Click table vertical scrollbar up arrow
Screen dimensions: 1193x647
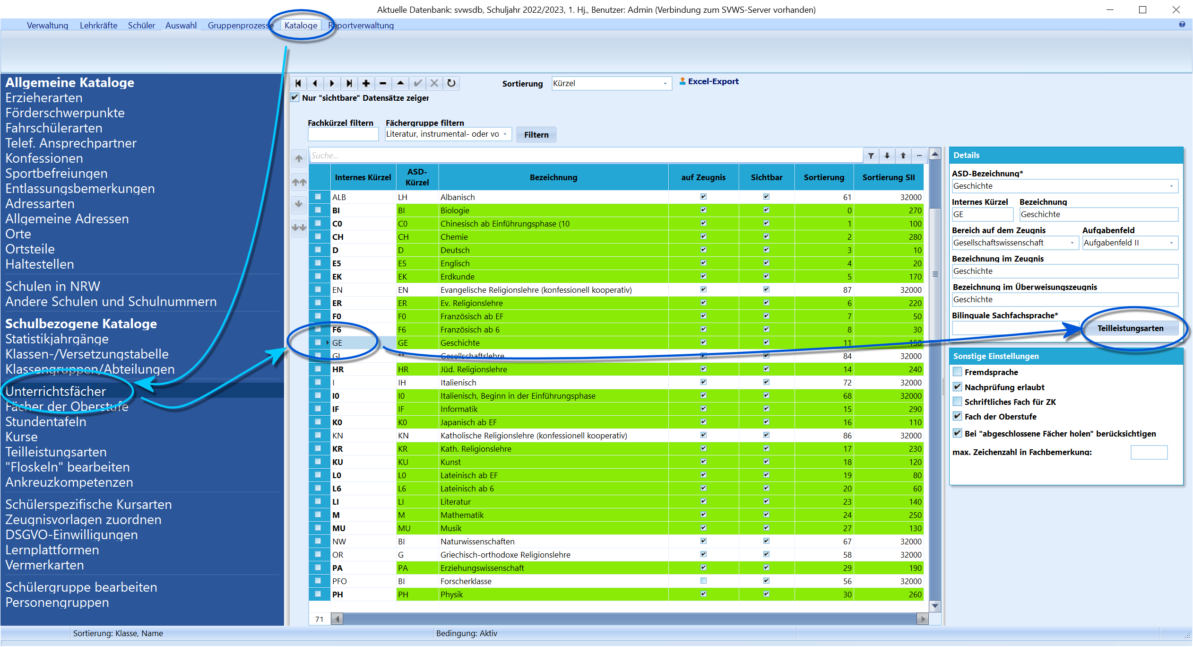click(935, 154)
